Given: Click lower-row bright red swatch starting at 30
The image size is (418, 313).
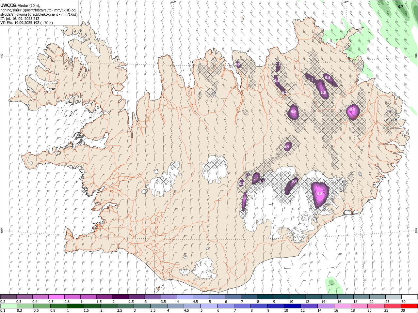Looking at the screenshot, I should pos(409,306).
